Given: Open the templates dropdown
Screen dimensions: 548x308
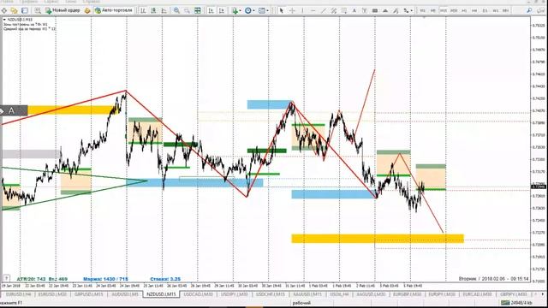Looking at the screenshot, I should pos(263,10).
